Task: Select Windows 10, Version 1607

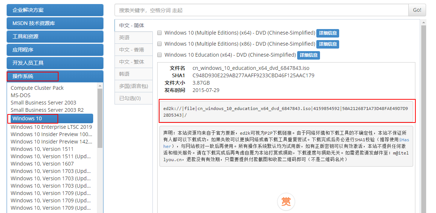Action: tap(42, 164)
